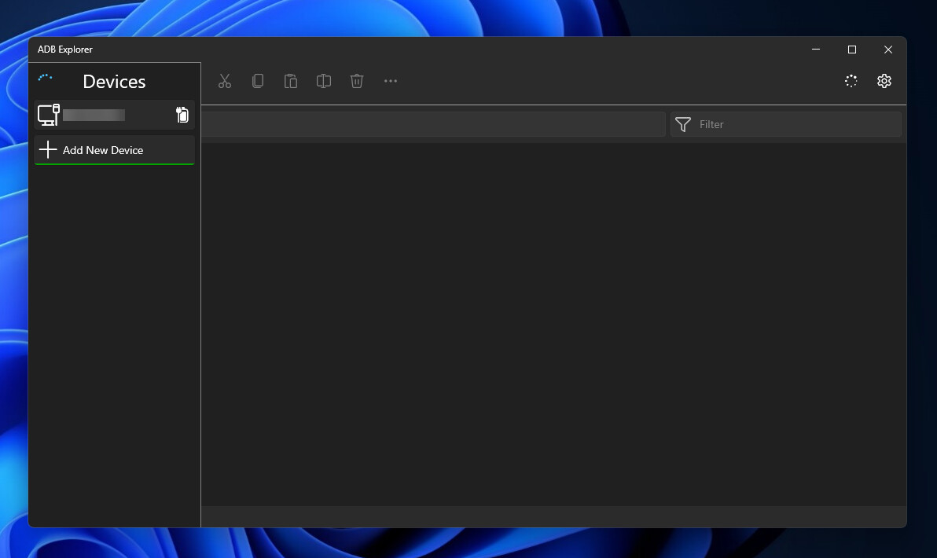937x558 pixels.
Task: Click the Add New Device button
Action: 114,150
